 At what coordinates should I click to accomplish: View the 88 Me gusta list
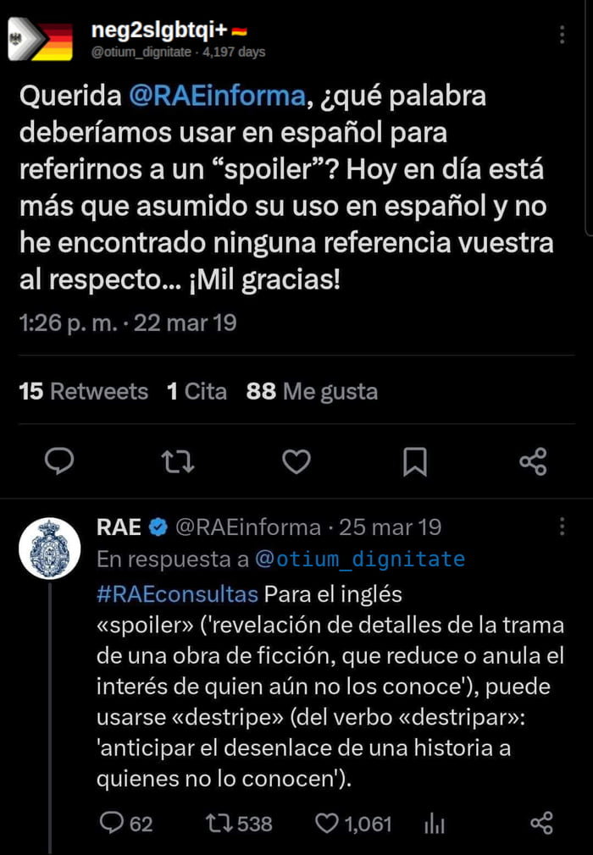(x=312, y=391)
